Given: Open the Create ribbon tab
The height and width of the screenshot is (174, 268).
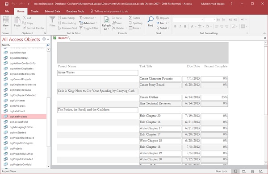Looking at the screenshot, I should (x=34, y=11).
